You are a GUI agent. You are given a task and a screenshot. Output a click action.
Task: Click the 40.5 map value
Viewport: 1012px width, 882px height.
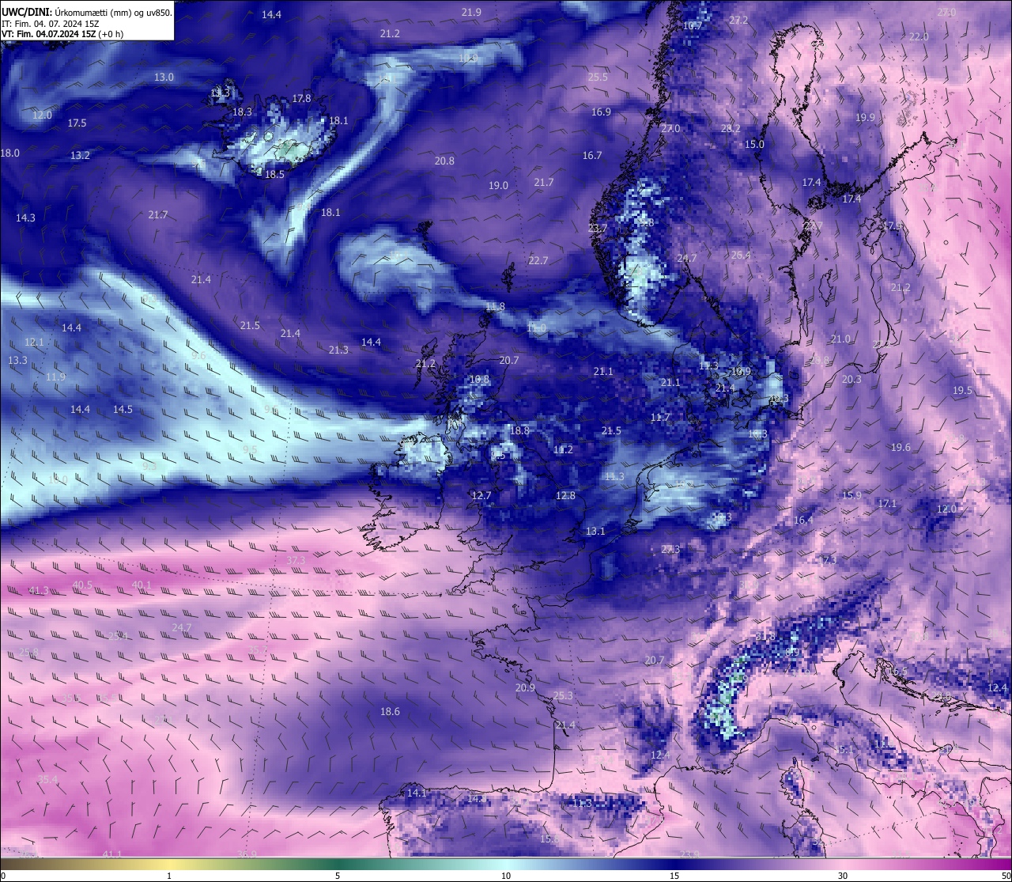pos(82,585)
